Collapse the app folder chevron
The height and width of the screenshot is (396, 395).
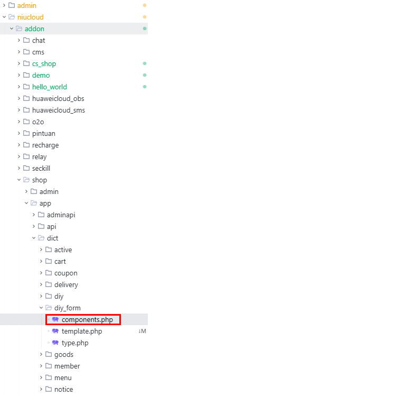26,203
